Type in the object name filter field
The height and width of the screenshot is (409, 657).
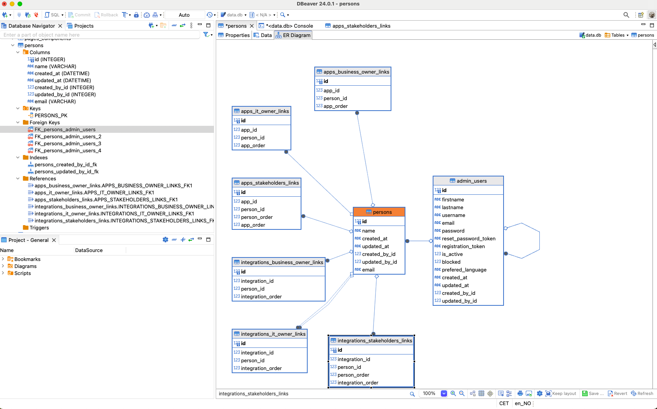pyautogui.click(x=97, y=35)
